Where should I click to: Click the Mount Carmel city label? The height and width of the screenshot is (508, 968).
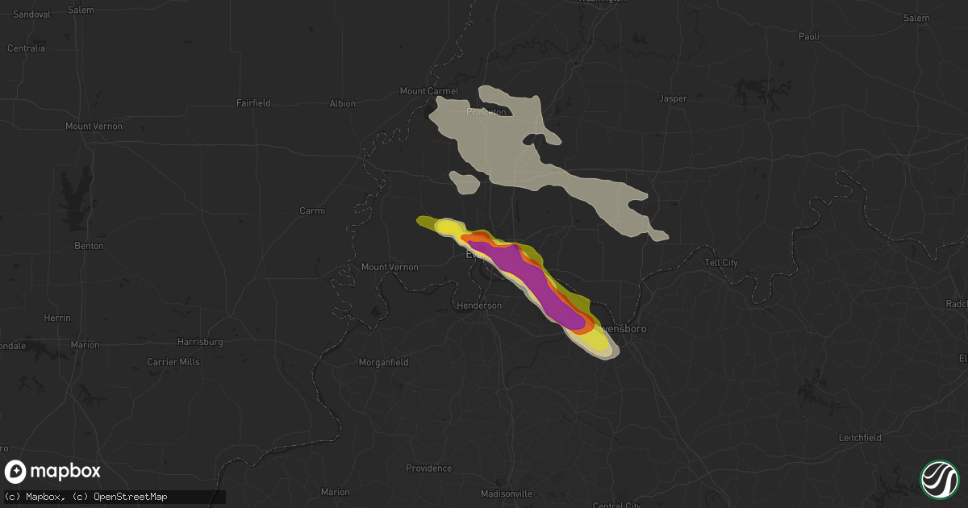pos(428,91)
